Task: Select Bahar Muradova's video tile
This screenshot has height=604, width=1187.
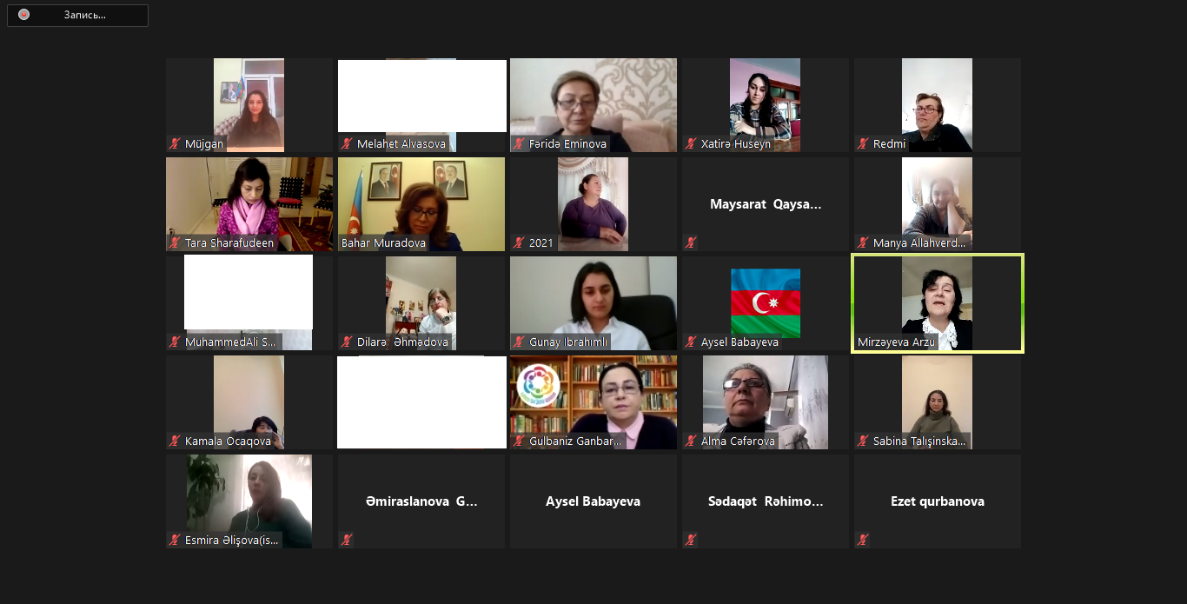Action: tap(421, 204)
